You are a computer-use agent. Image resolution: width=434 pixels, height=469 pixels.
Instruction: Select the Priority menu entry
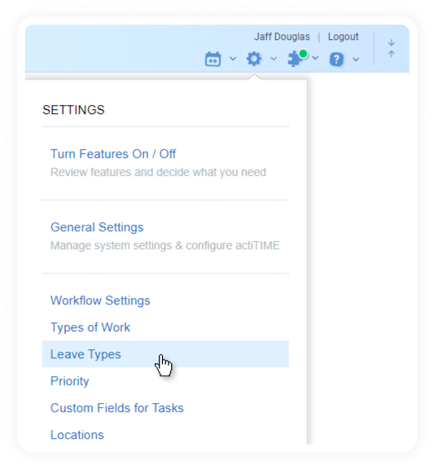tap(70, 381)
